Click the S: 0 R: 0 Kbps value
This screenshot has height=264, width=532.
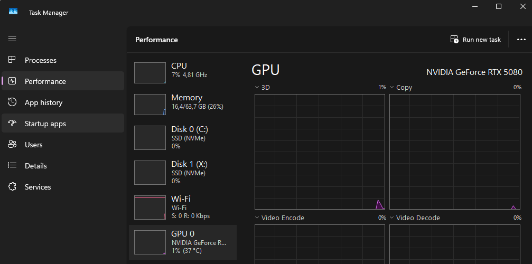[191, 216]
